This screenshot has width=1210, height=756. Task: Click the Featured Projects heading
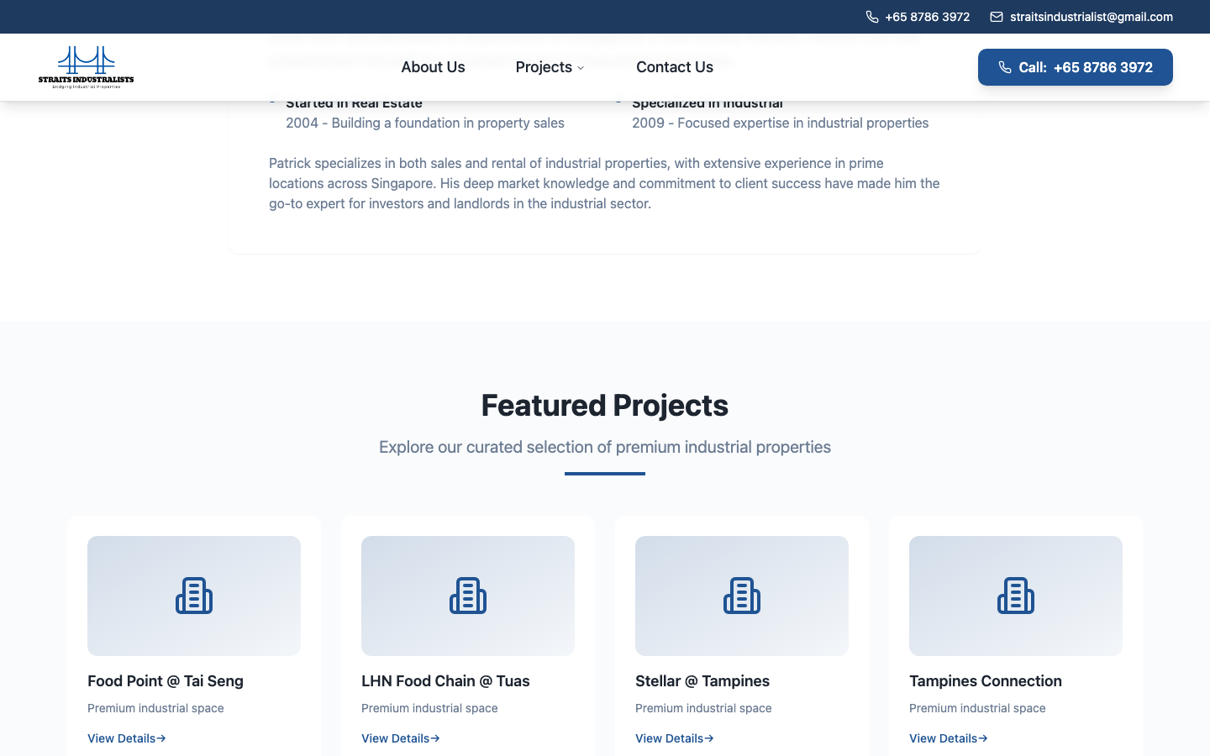click(605, 405)
